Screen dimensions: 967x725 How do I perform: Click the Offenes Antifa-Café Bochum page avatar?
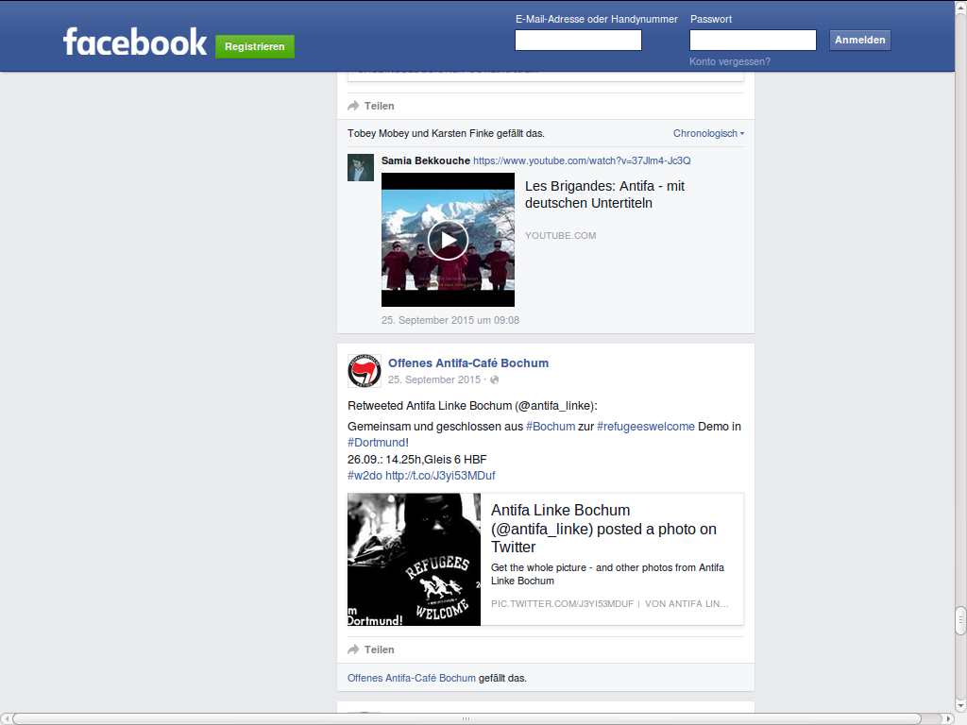coord(365,371)
